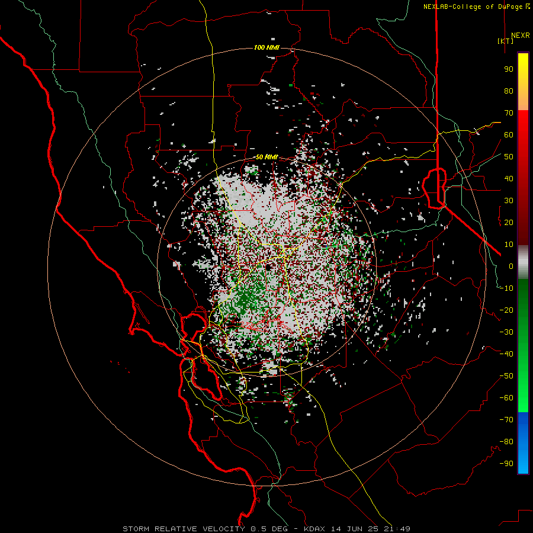This screenshot has height=533, width=533.
Task: Click the -30 knot scale label
Action: (x=506, y=332)
